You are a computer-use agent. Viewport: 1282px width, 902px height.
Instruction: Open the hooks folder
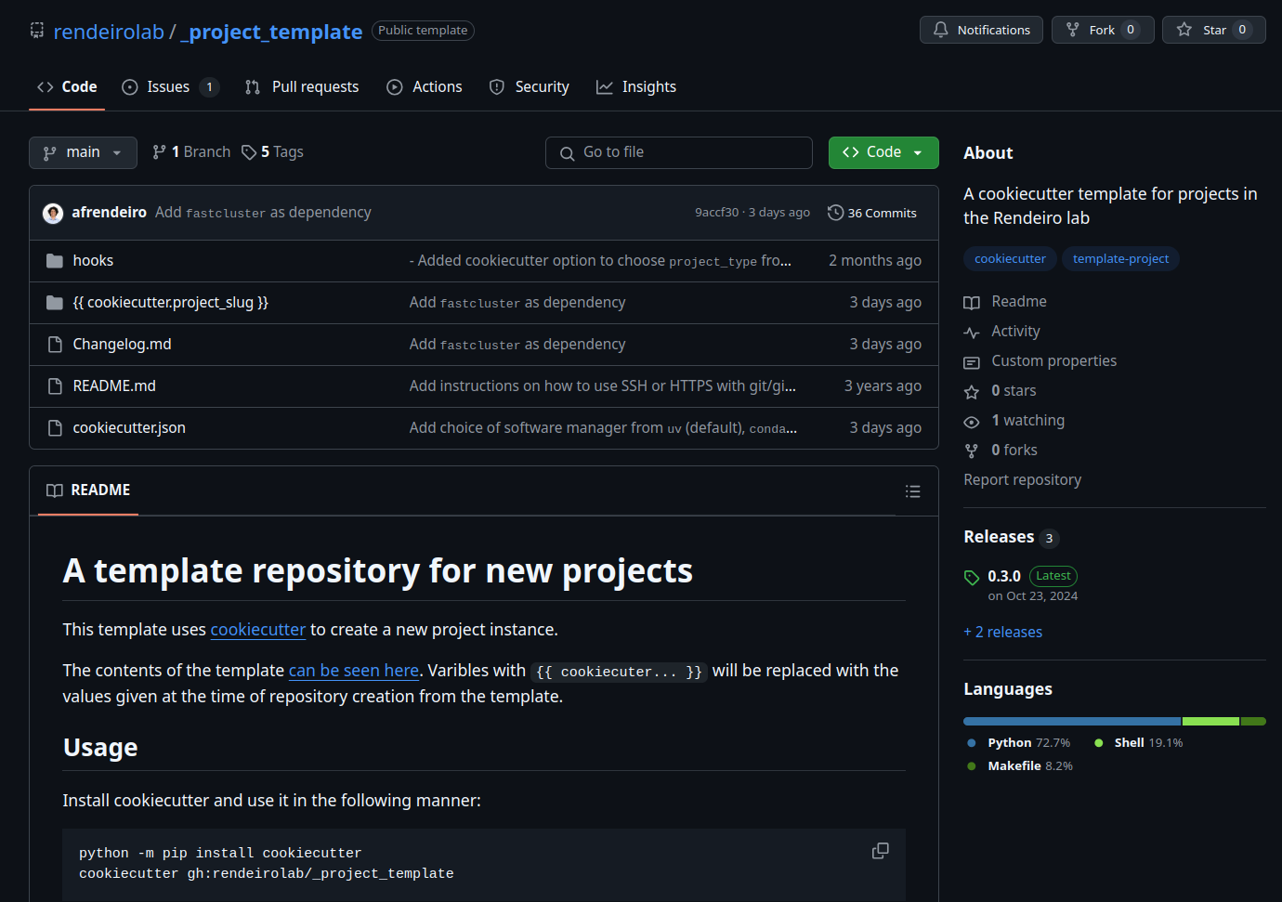93,261
